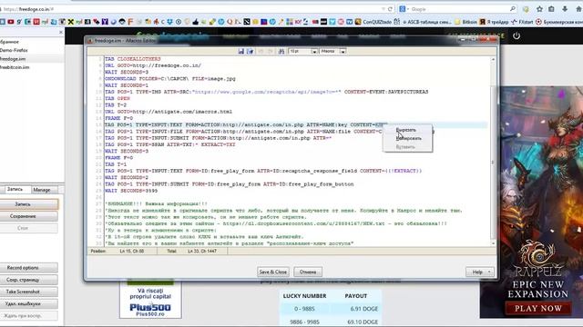Select Demo-Firefox folder in the macro list

[32, 50]
